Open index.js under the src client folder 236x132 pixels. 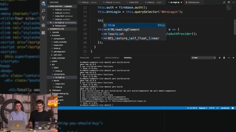click(x=59, y=71)
